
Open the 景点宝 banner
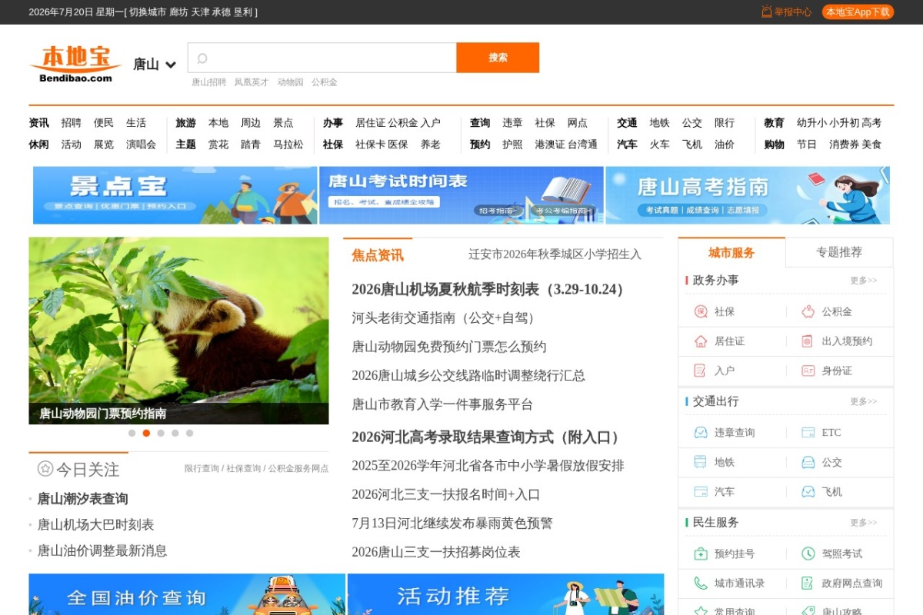click(175, 195)
